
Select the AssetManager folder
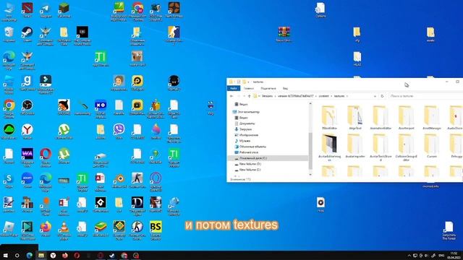click(x=431, y=118)
